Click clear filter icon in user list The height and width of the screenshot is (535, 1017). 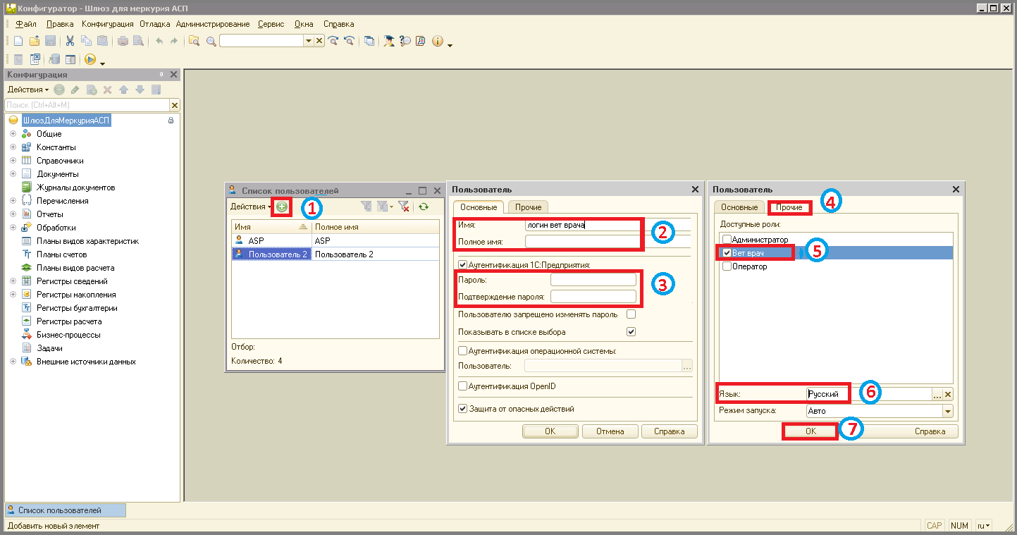point(404,207)
